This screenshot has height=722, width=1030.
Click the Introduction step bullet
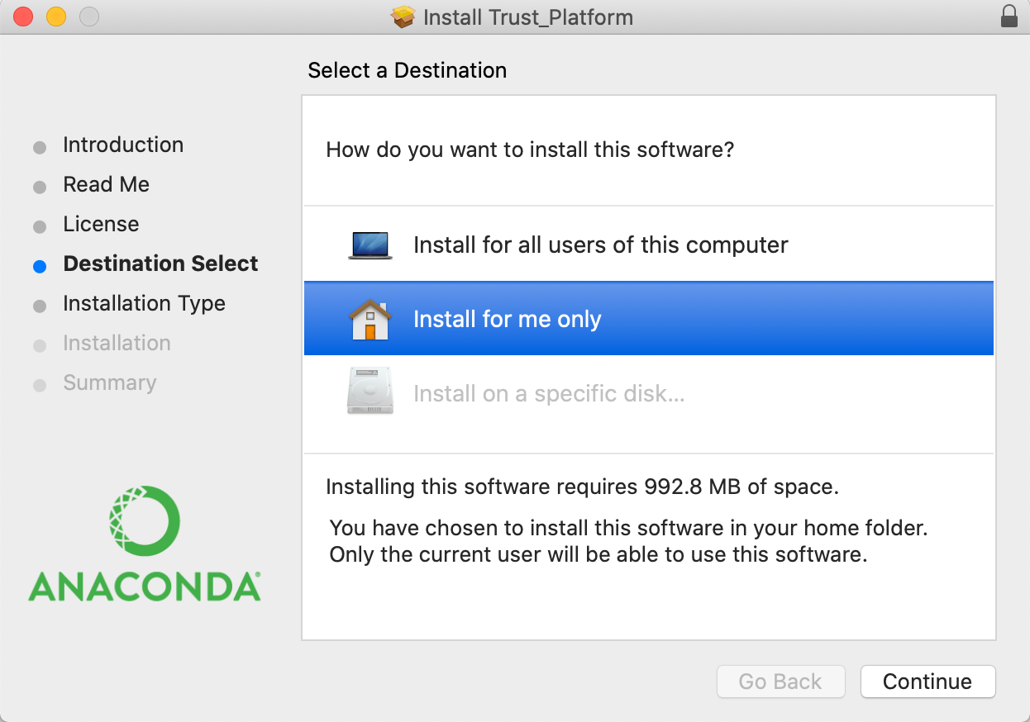click(x=40, y=147)
